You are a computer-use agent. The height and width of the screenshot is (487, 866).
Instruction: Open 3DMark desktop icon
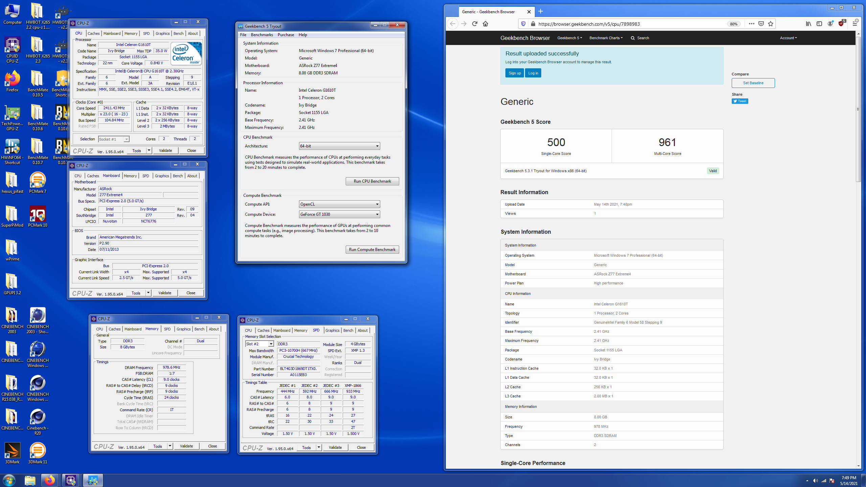tap(12, 453)
